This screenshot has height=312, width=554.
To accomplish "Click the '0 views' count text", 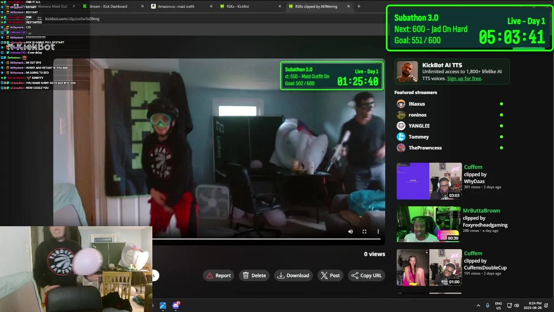I will [x=374, y=254].
